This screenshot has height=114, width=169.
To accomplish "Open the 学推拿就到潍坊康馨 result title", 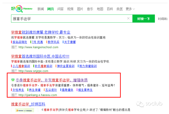I will pyautogui.click(x=40, y=32).
